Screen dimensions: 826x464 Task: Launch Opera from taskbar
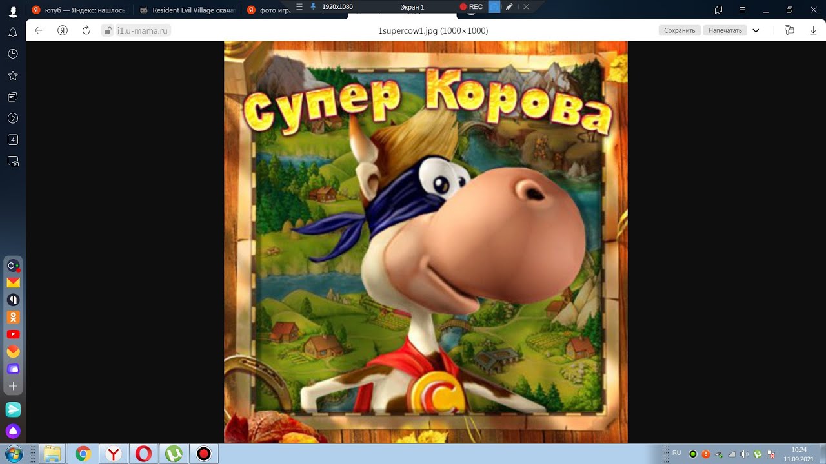click(143, 454)
